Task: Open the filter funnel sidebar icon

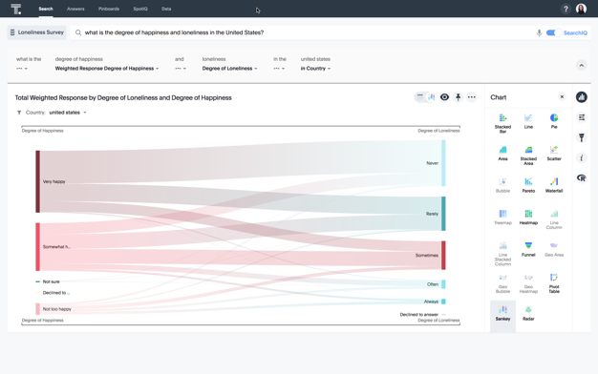Action: (581, 137)
